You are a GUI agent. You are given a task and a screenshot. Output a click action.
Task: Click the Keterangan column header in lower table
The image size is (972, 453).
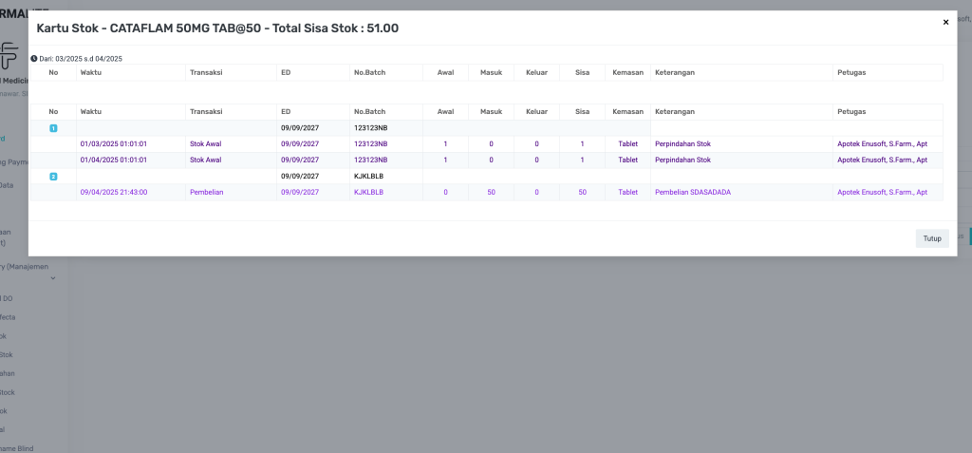(x=675, y=112)
